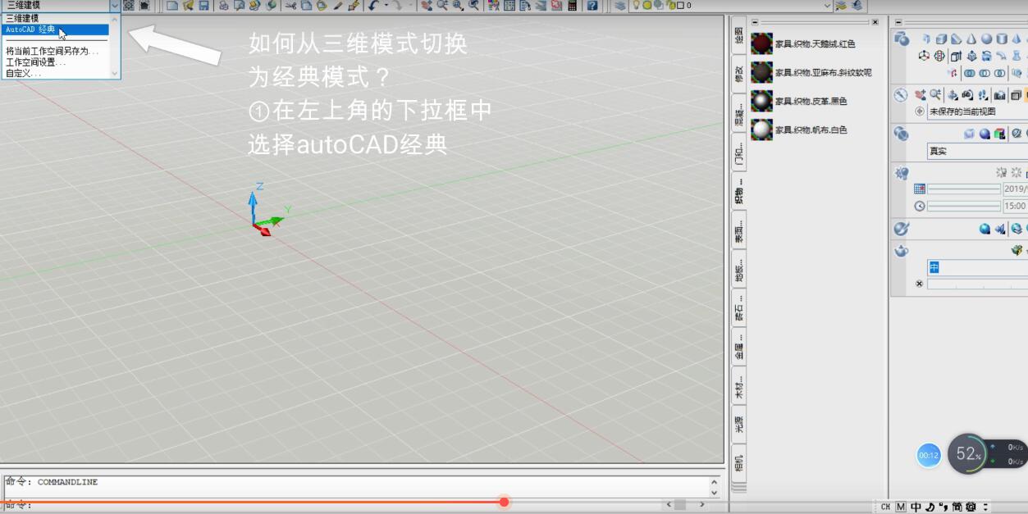Viewport: 1028px width, 514px height.
Task: Click the Paste toolbar icon
Action: pos(319,6)
